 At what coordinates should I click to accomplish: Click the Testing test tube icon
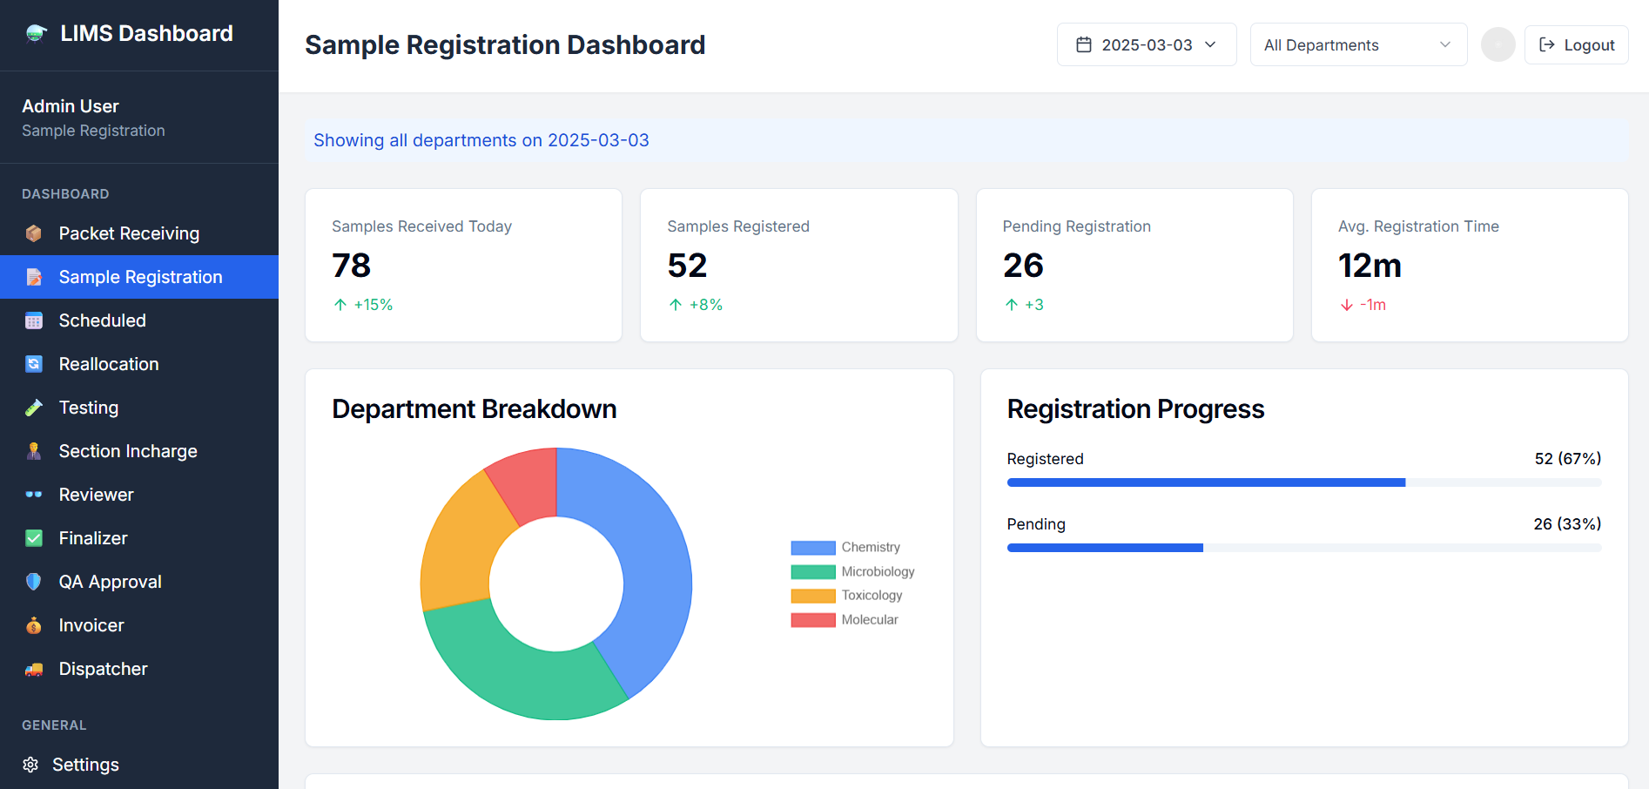coord(34,408)
